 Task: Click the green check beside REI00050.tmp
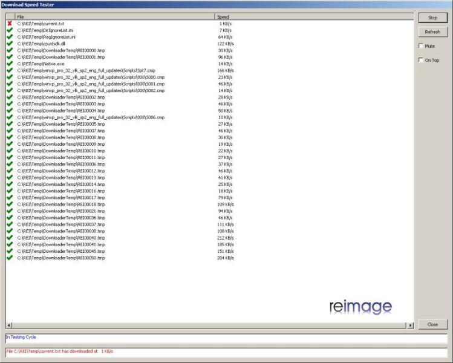point(10,258)
